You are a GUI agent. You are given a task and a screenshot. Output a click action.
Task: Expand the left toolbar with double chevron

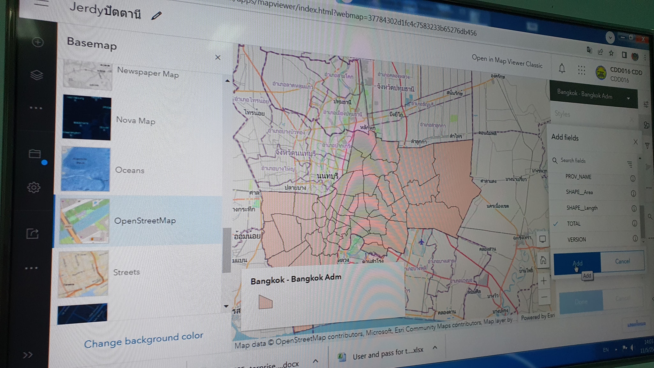[x=28, y=355]
